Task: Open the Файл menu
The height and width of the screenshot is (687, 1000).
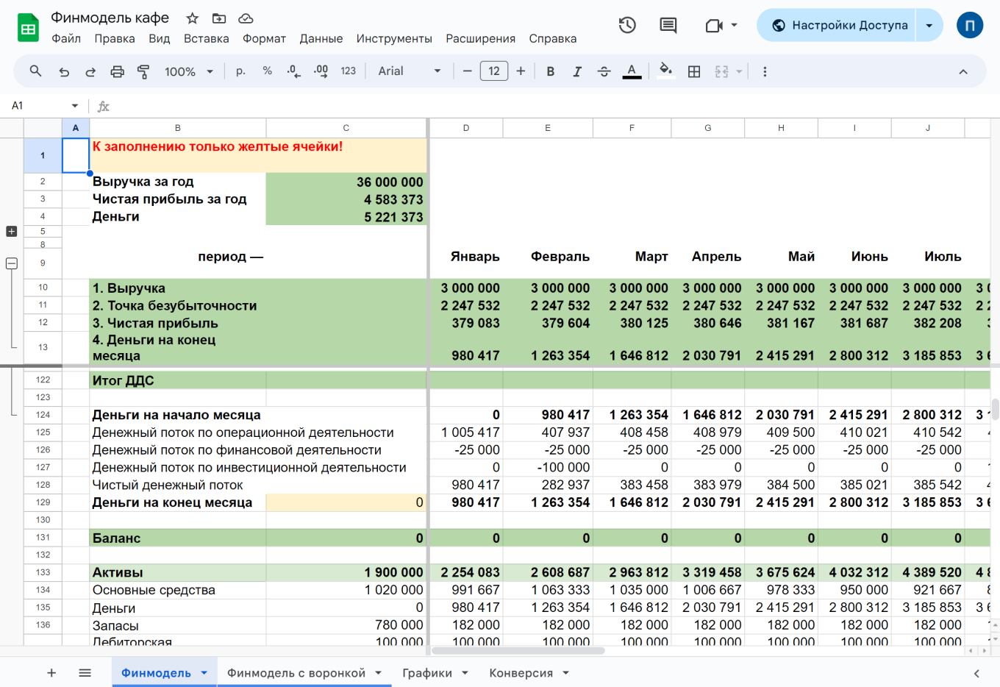Action: pyautogui.click(x=66, y=39)
